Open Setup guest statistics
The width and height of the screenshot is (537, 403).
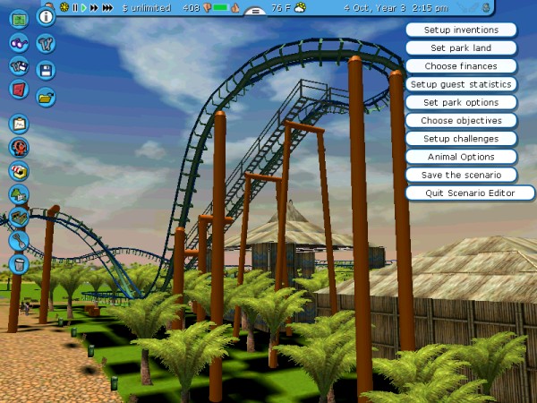[461, 84]
